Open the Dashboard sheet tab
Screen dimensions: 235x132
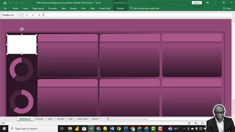25,119
